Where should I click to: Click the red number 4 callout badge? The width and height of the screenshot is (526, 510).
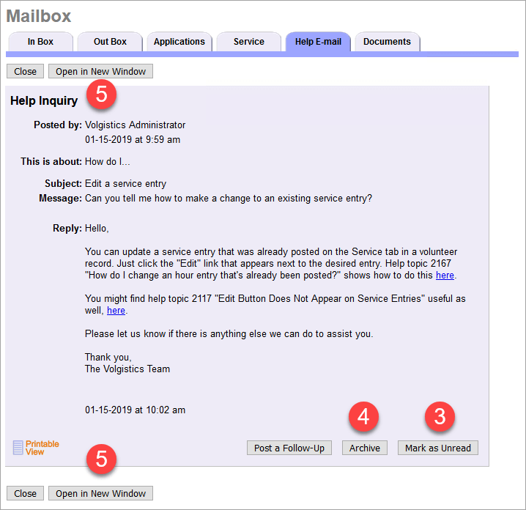coord(364,417)
